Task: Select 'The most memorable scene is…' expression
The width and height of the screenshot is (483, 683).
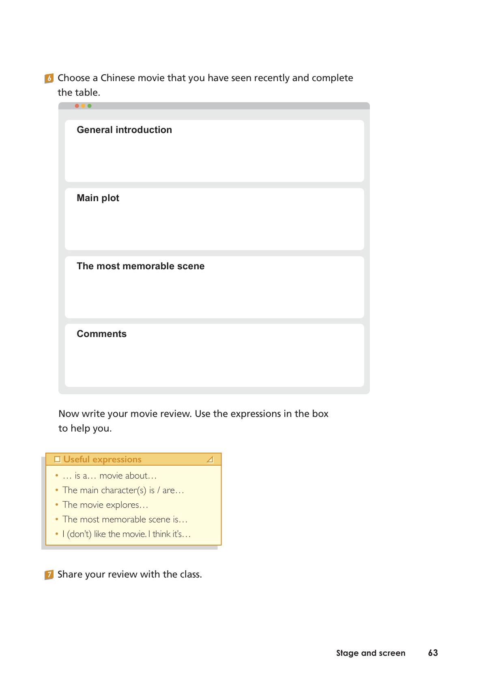Action: pos(125,520)
